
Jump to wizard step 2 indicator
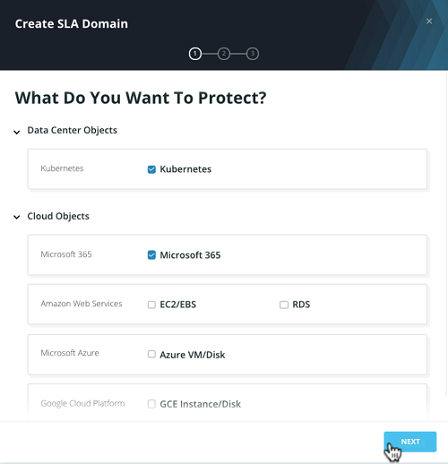(x=224, y=54)
